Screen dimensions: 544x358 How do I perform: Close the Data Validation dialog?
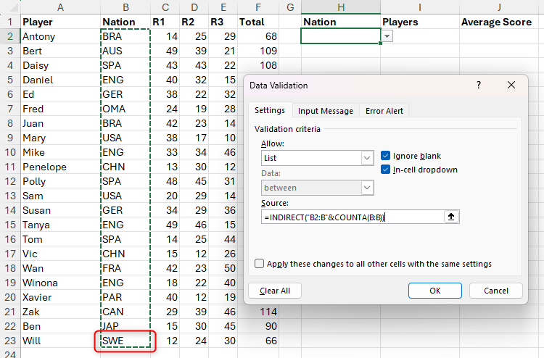coord(511,85)
